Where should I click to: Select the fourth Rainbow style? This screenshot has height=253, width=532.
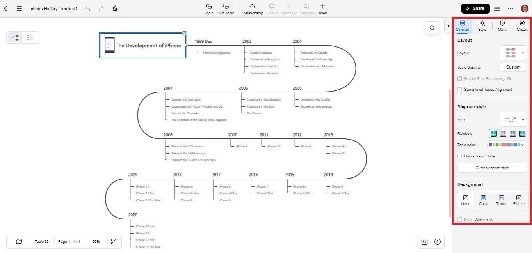click(x=522, y=134)
